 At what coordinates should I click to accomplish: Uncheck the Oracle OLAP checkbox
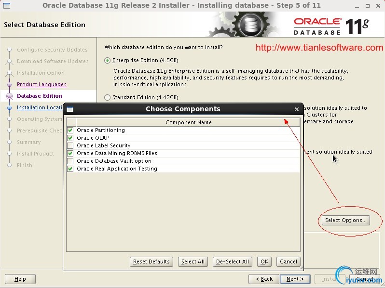(x=70, y=138)
